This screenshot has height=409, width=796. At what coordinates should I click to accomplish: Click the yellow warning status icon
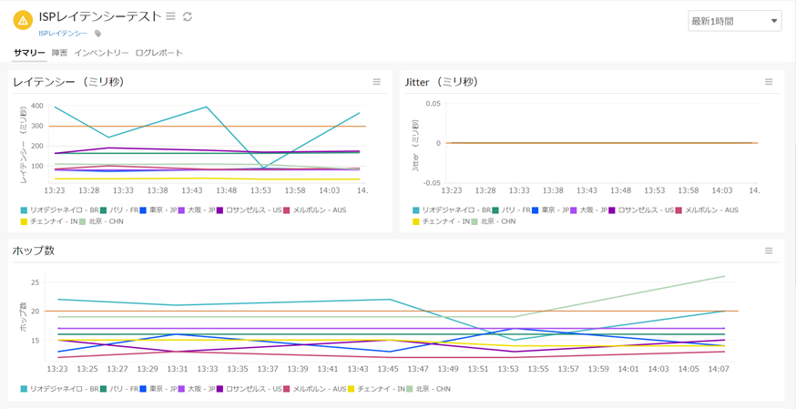coord(23,20)
